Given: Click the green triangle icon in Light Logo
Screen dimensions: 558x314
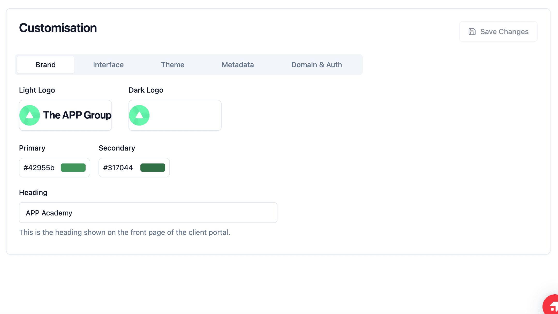Looking at the screenshot, I should [x=30, y=115].
